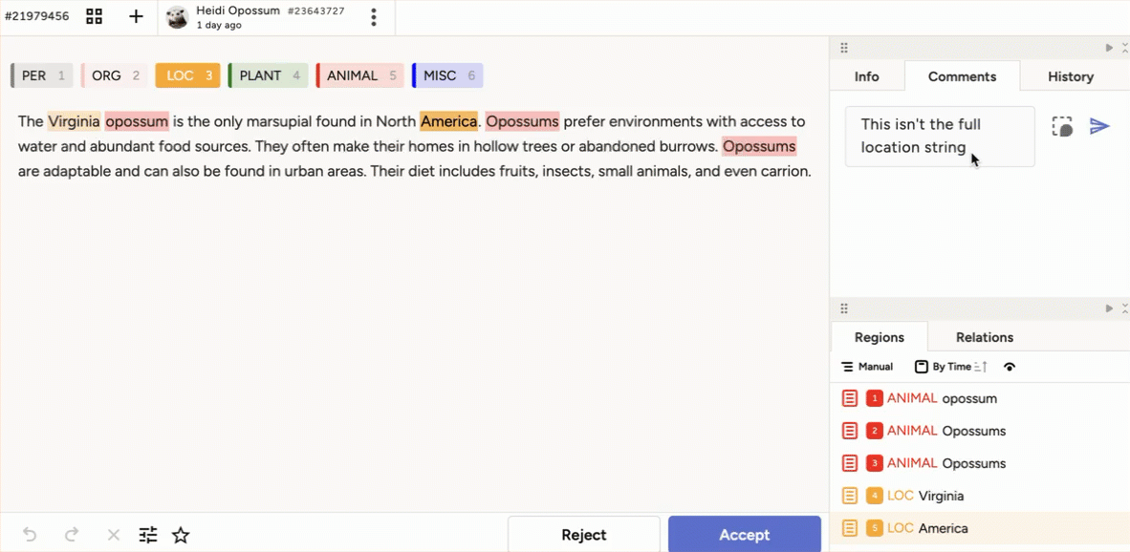
Task: Accept the current annotation
Action: [x=744, y=534]
